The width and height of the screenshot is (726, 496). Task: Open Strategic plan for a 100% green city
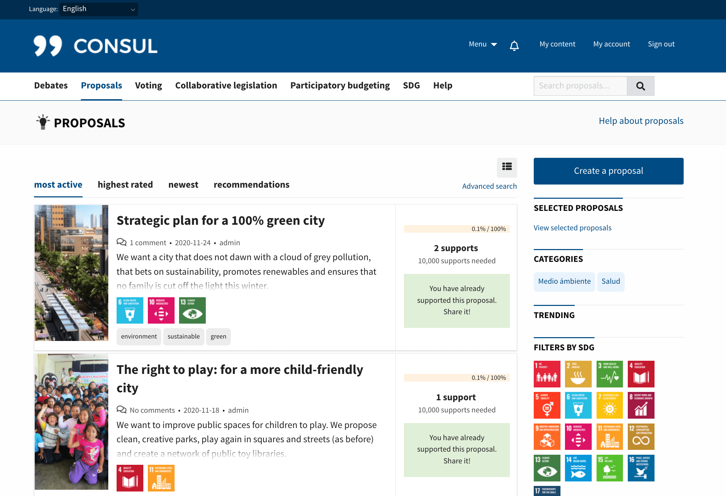click(x=221, y=221)
